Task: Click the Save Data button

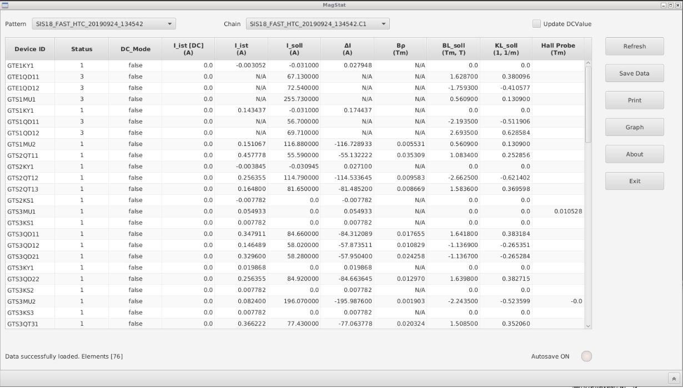Action: coord(634,73)
